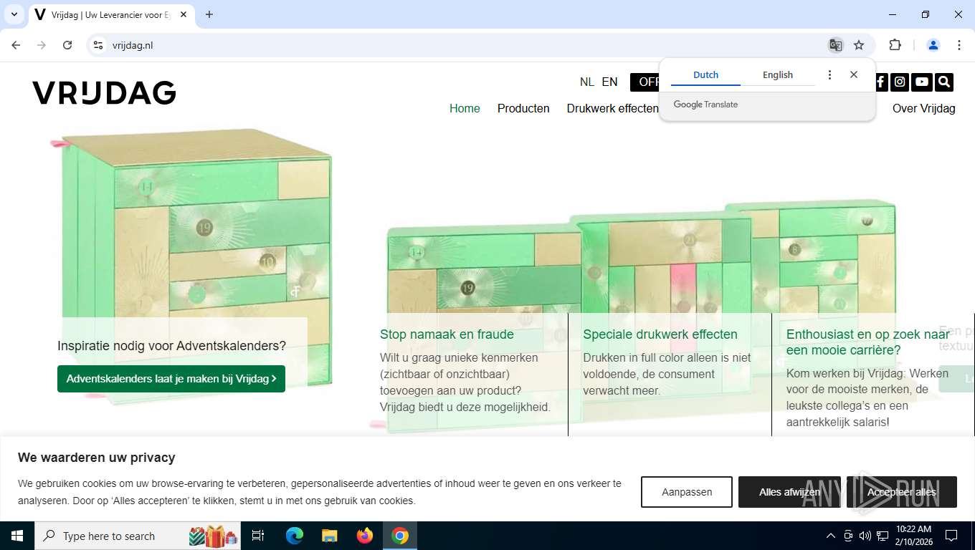Open the Instagram social icon

pyautogui.click(x=900, y=82)
